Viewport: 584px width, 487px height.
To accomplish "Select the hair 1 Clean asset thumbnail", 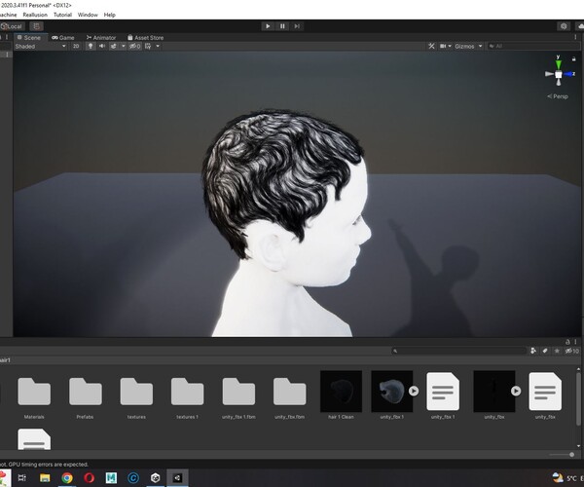I will click(x=342, y=392).
